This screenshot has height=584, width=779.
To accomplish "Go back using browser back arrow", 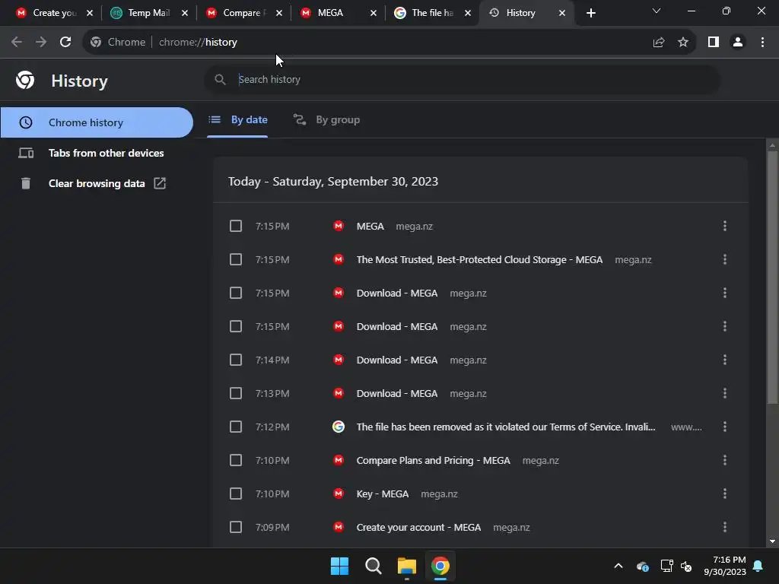I will click(17, 43).
